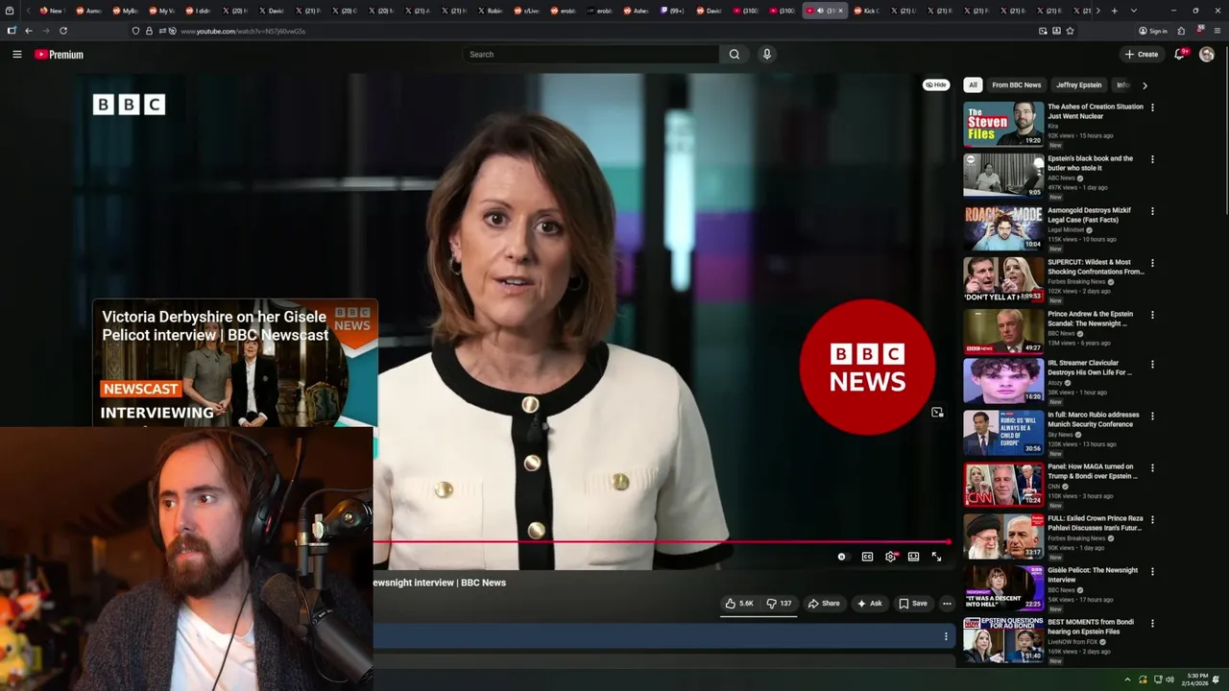The width and height of the screenshot is (1229, 691).
Task: Click browser Sign in button
Action: tap(1153, 31)
